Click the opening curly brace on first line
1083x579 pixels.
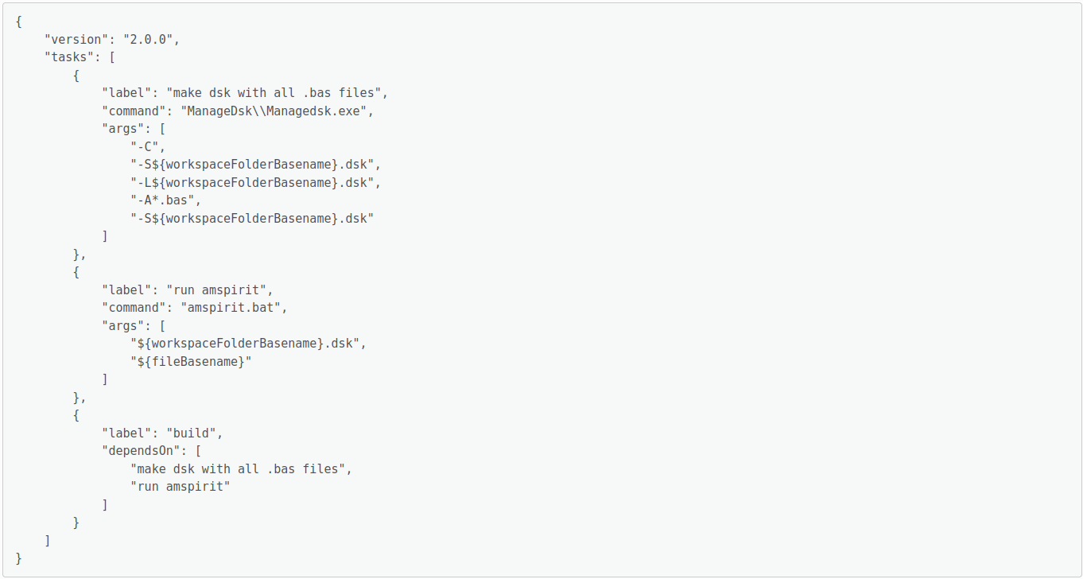18,21
